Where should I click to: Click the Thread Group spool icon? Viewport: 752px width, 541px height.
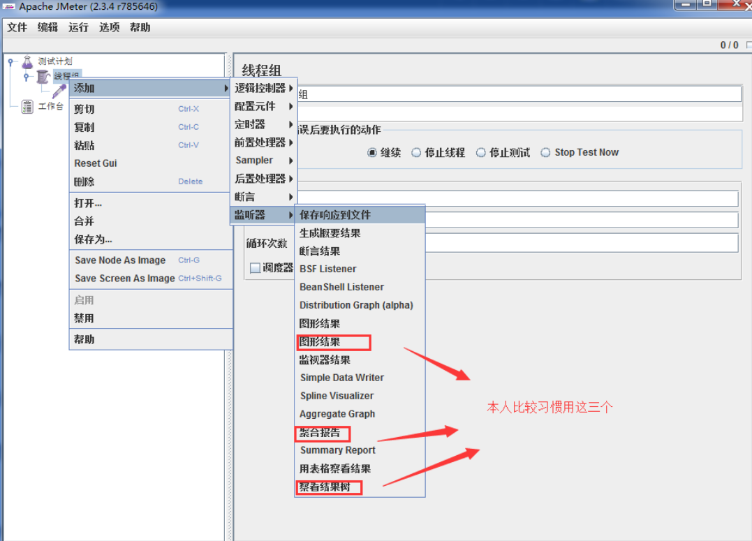point(43,76)
